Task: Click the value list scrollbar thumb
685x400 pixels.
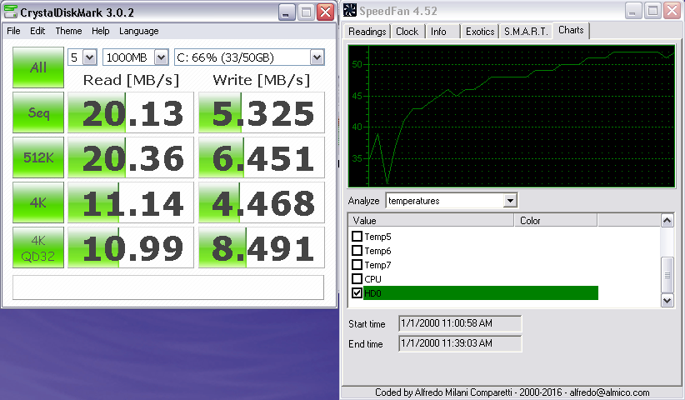Action: tap(667, 275)
